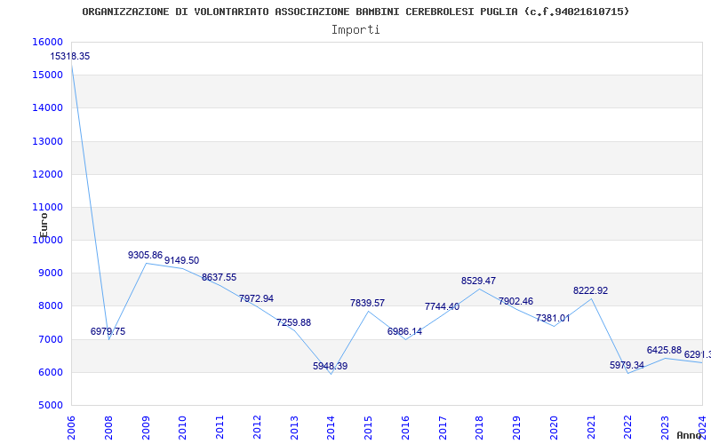This screenshot has height=444, width=711.
Task: Click the 12000 y-axis tick label
Action: (x=47, y=174)
